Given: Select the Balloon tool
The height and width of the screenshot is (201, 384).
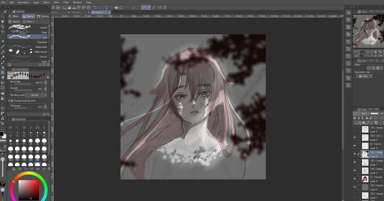Looking at the screenshot, I should (3, 128).
